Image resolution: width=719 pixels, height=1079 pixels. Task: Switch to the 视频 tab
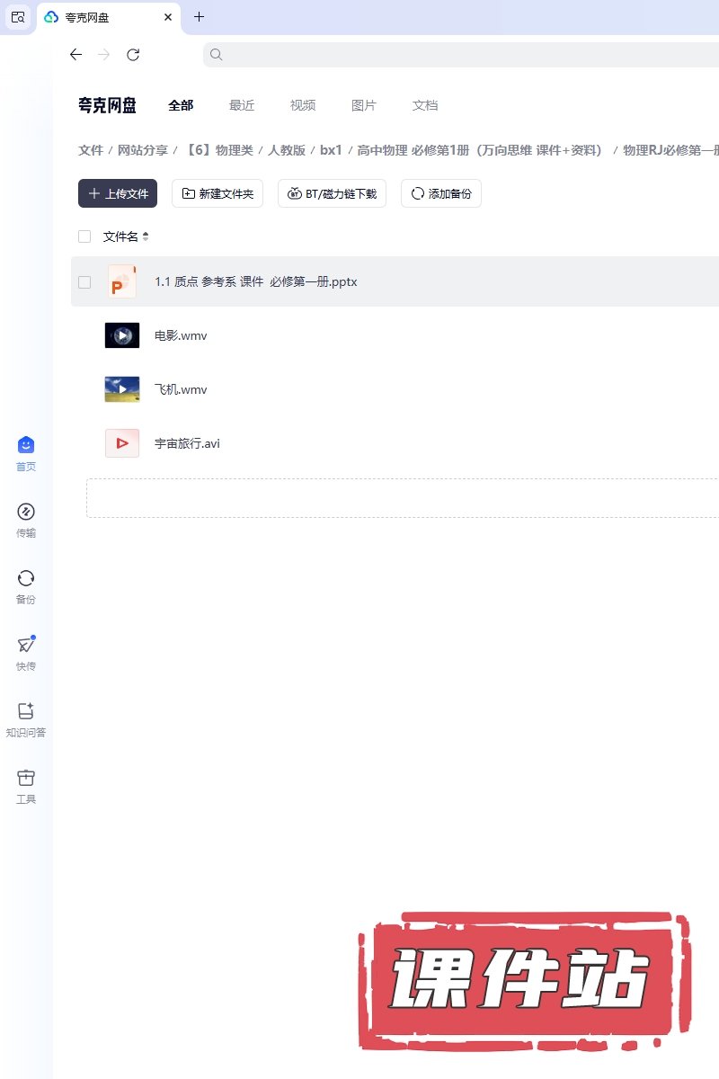pyautogui.click(x=303, y=105)
